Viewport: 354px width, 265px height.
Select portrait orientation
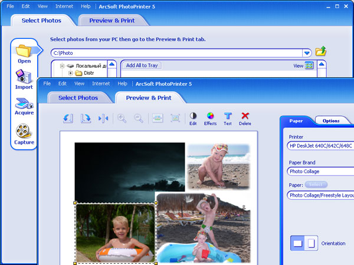tap(311, 243)
